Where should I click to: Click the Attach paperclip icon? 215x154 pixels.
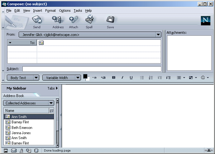point(74,20)
